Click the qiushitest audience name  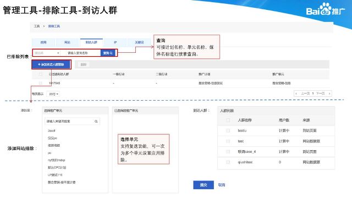pos(245,162)
